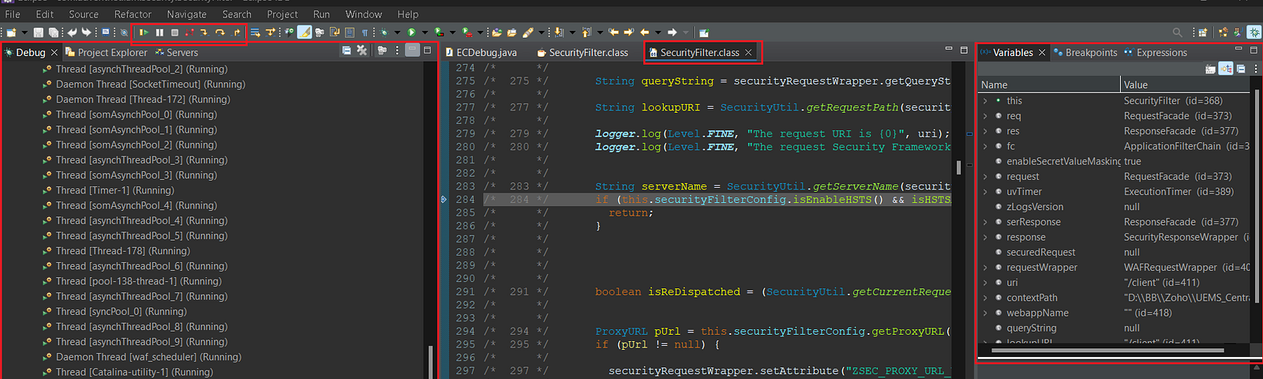Click the Save All icon
The width and height of the screenshot is (1263, 379).
pos(54,32)
